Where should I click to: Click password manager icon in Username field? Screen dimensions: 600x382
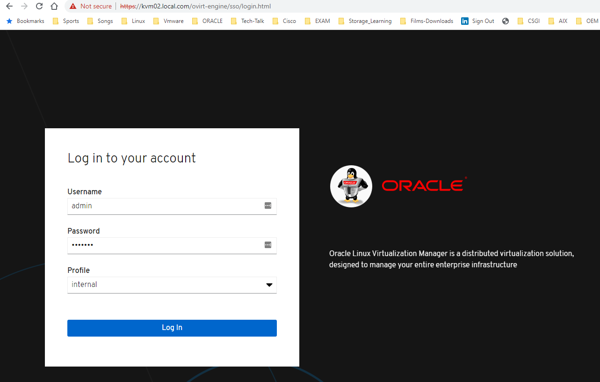268,206
